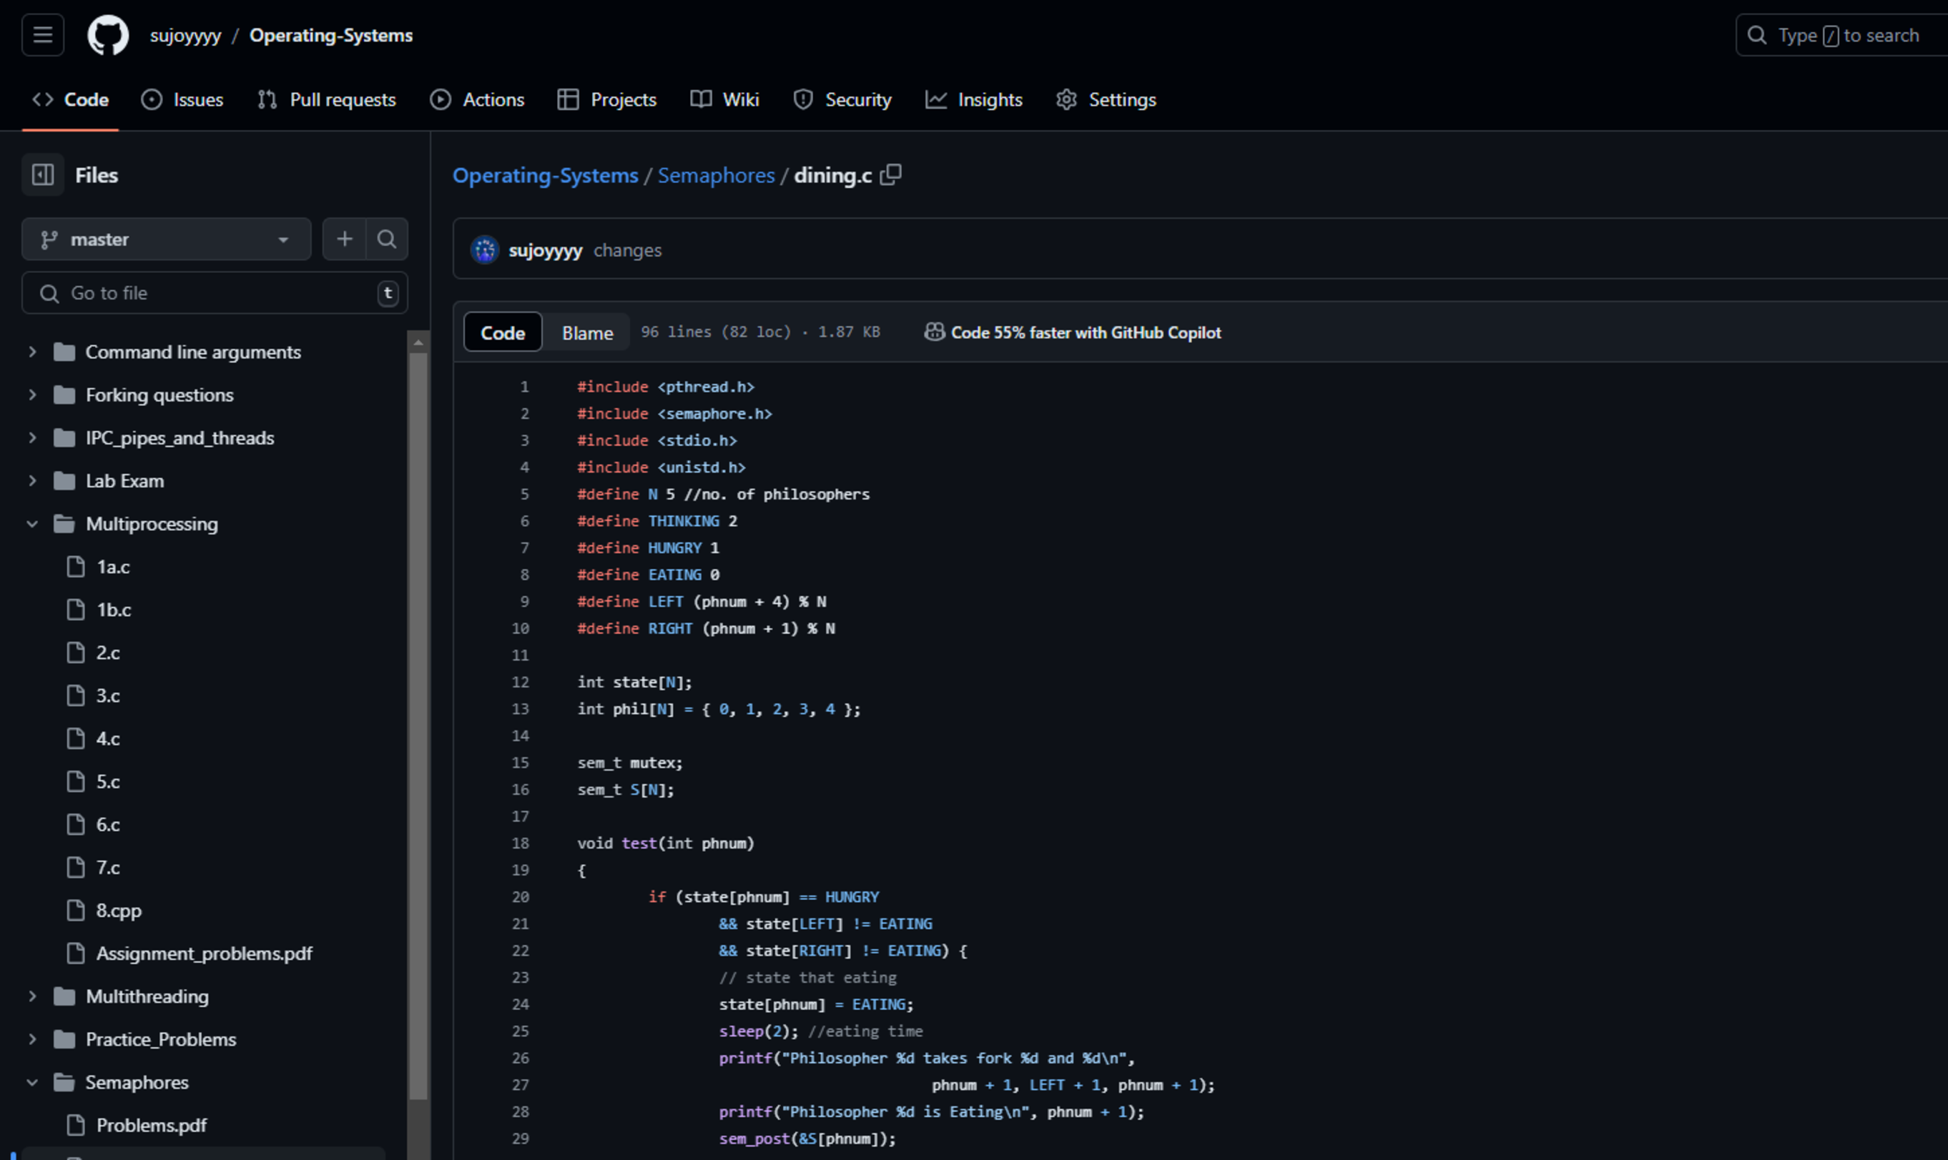This screenshot has height=1160, width=1948.
Task: Open the Issues tab
Action: (x=182, y=100)
